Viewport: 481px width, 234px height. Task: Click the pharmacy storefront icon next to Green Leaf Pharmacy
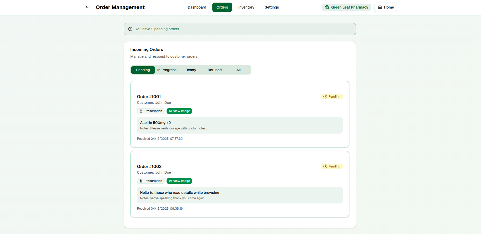(327, 7)
